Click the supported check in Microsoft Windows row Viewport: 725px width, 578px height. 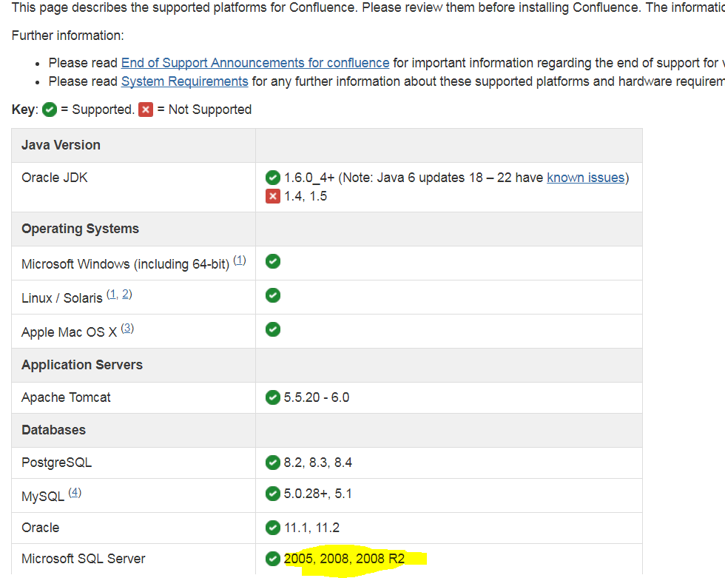tap(273, 261)
